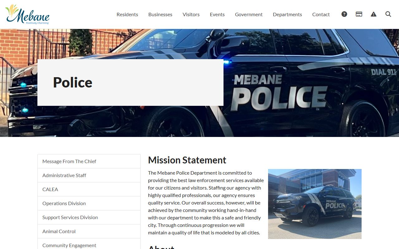
Task: Click the police vehicle photo thumbnail
Action: (315, 204)
